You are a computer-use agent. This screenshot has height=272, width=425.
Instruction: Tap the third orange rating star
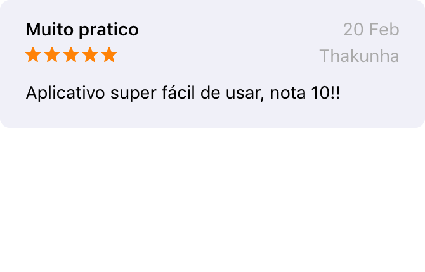[71, 54]
